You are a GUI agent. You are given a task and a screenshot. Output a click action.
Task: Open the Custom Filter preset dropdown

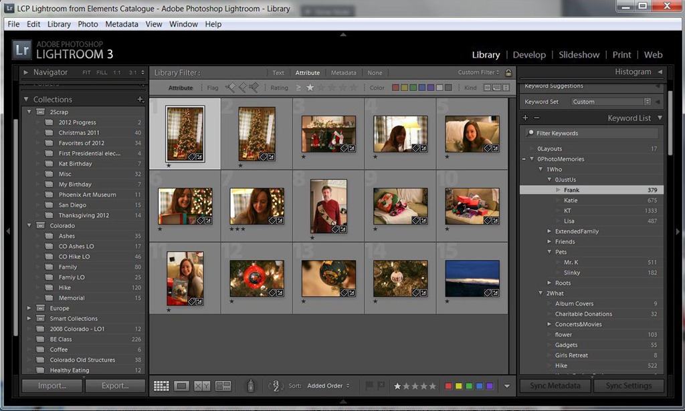[x=479, y=73]
